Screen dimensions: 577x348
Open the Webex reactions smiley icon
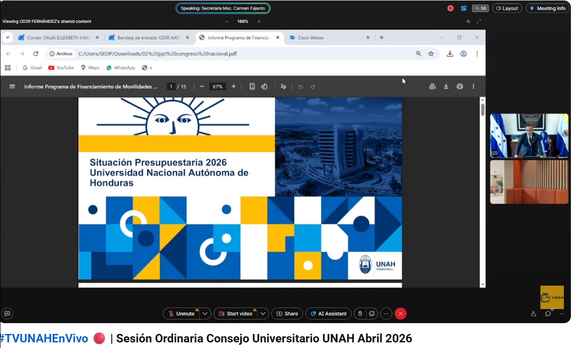(372, 314)
